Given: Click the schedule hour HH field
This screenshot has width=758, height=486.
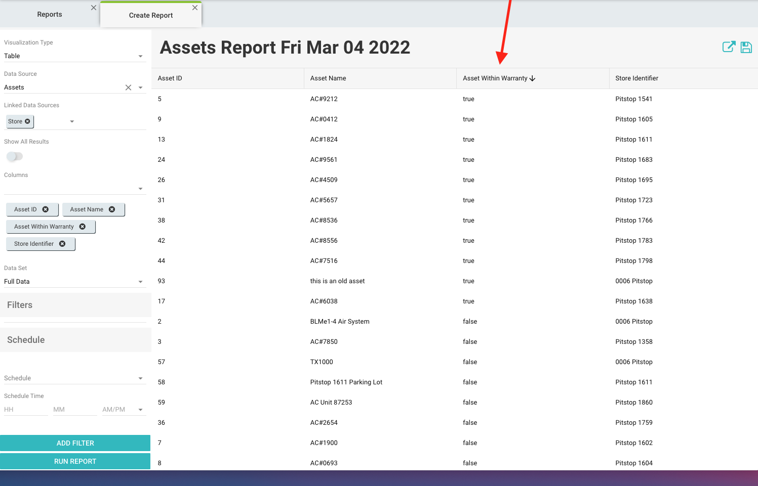Looking at the screenshot, I should (25, 410).
